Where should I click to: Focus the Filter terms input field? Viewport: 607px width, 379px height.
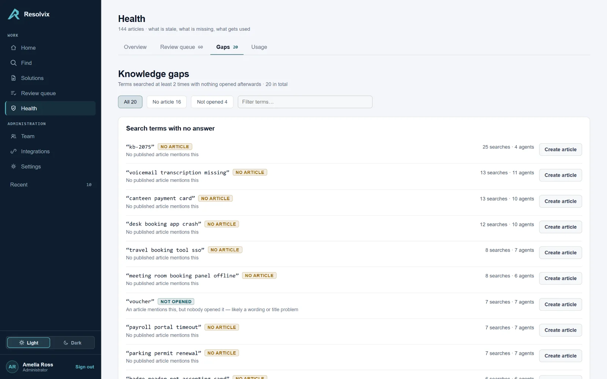(305, 102)
